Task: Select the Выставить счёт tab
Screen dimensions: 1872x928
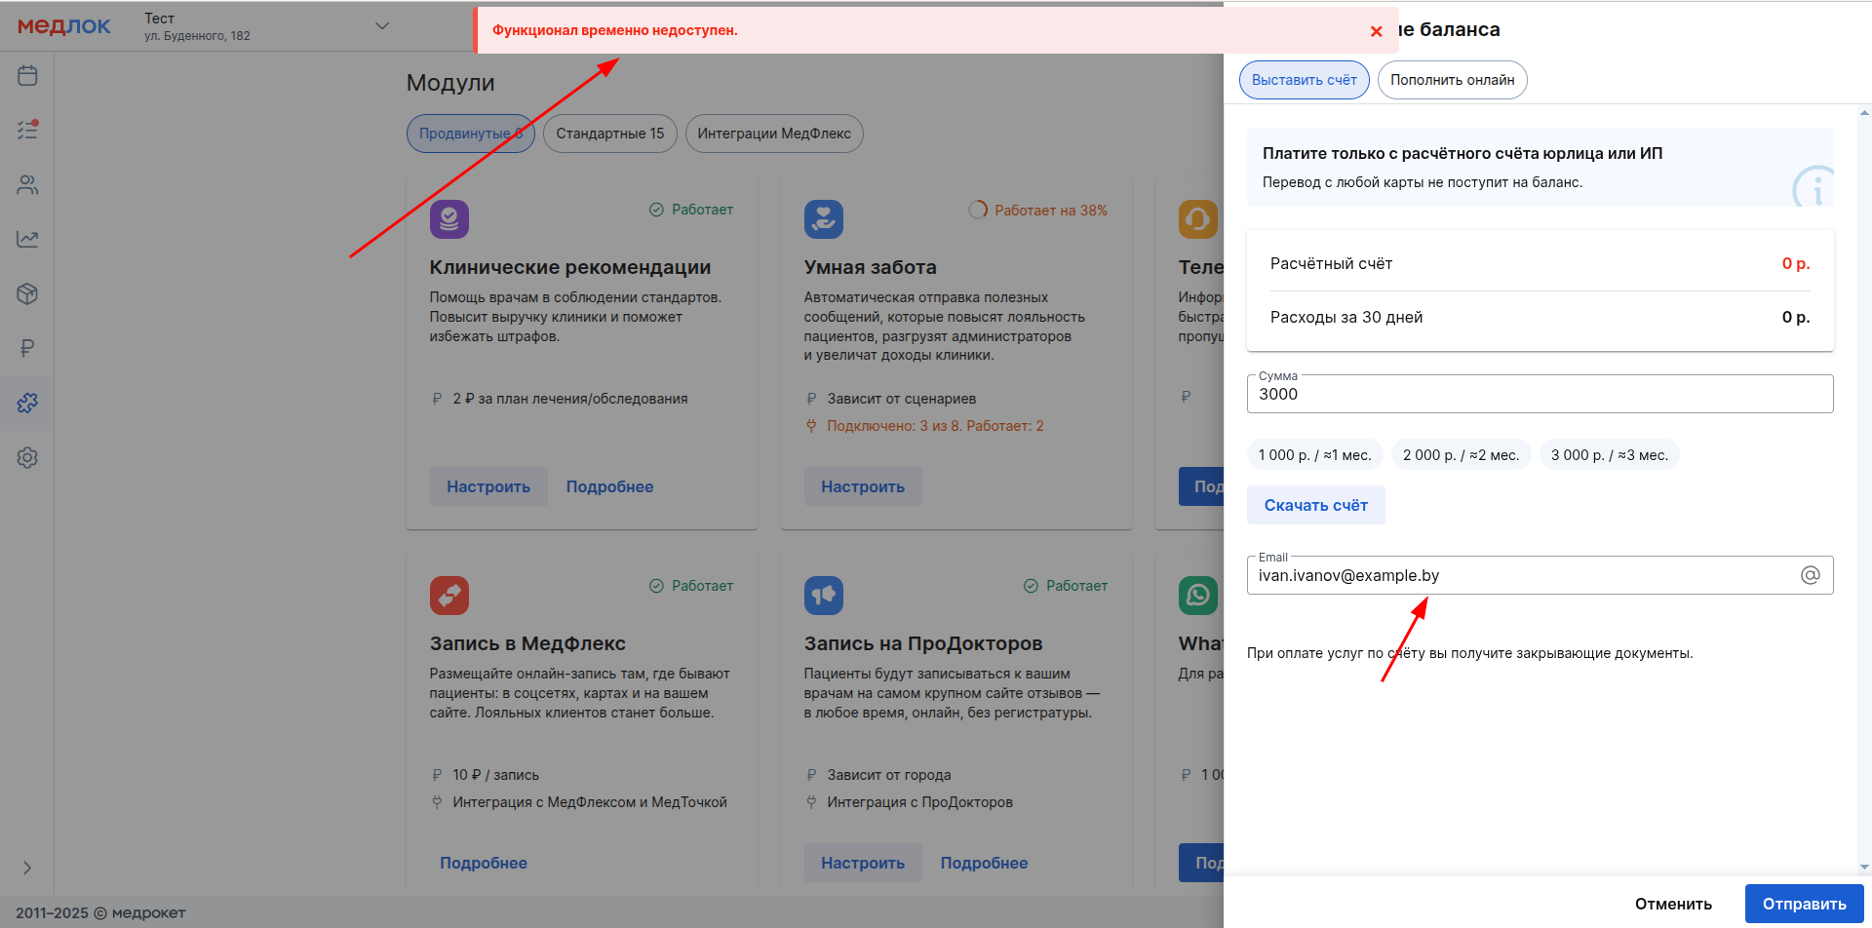Action: pos(1305,80)
